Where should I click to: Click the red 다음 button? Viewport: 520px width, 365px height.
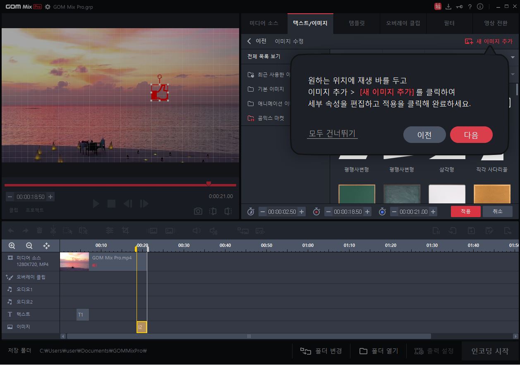tap(471, 135)
